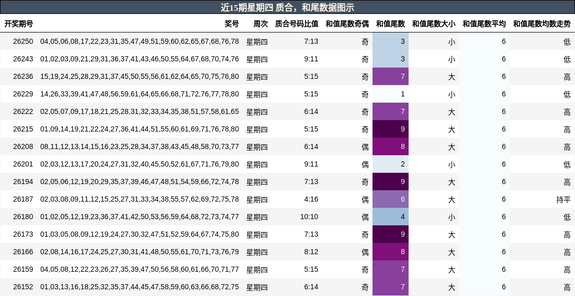The image size is (575, 296).
Task: Click 星期四 in row 26173
Action: click(257, 235)
